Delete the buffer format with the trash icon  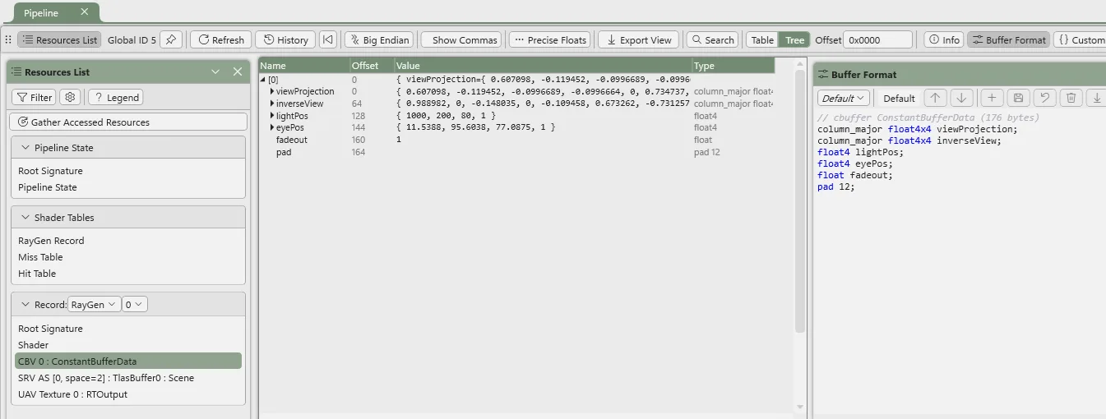tap(1071, 98)
